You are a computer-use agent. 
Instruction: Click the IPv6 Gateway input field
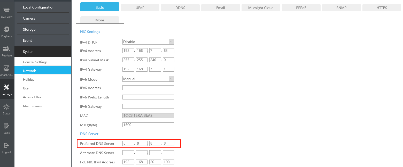[148, 106]
